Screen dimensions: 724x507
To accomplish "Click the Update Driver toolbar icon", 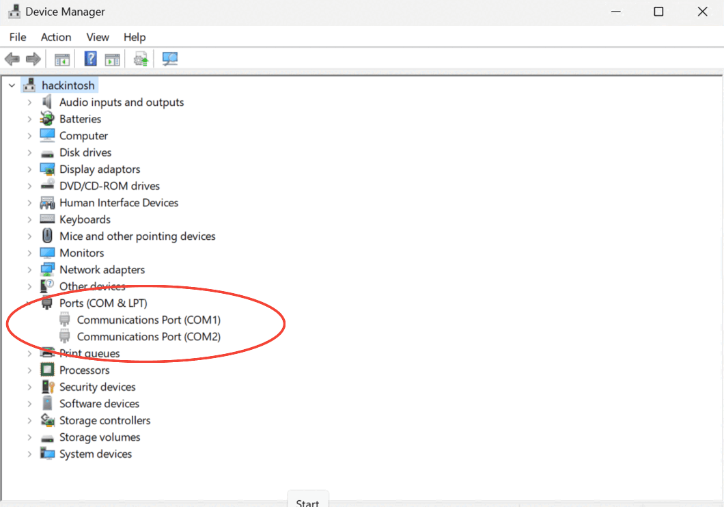I will [x=141, y=59].
